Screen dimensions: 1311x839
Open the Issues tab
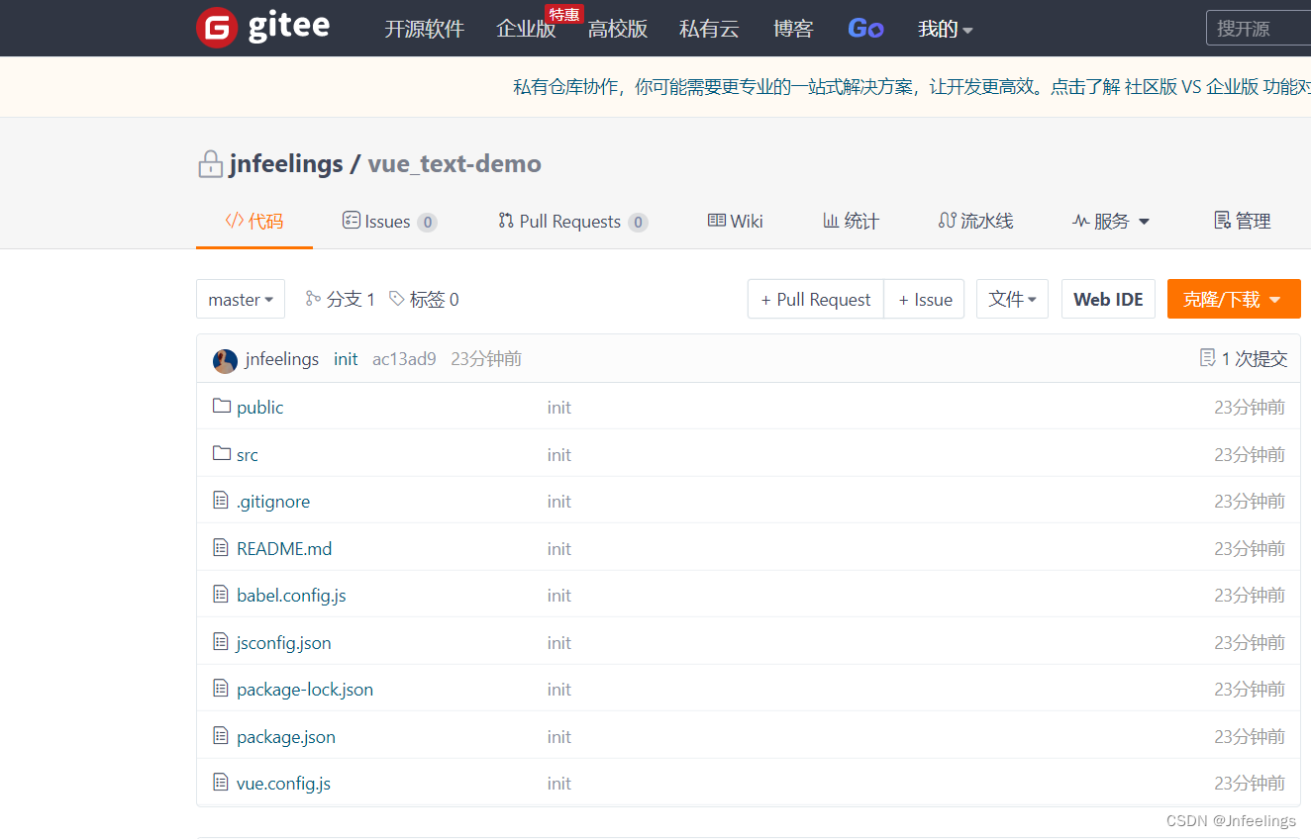click(389, 221)
